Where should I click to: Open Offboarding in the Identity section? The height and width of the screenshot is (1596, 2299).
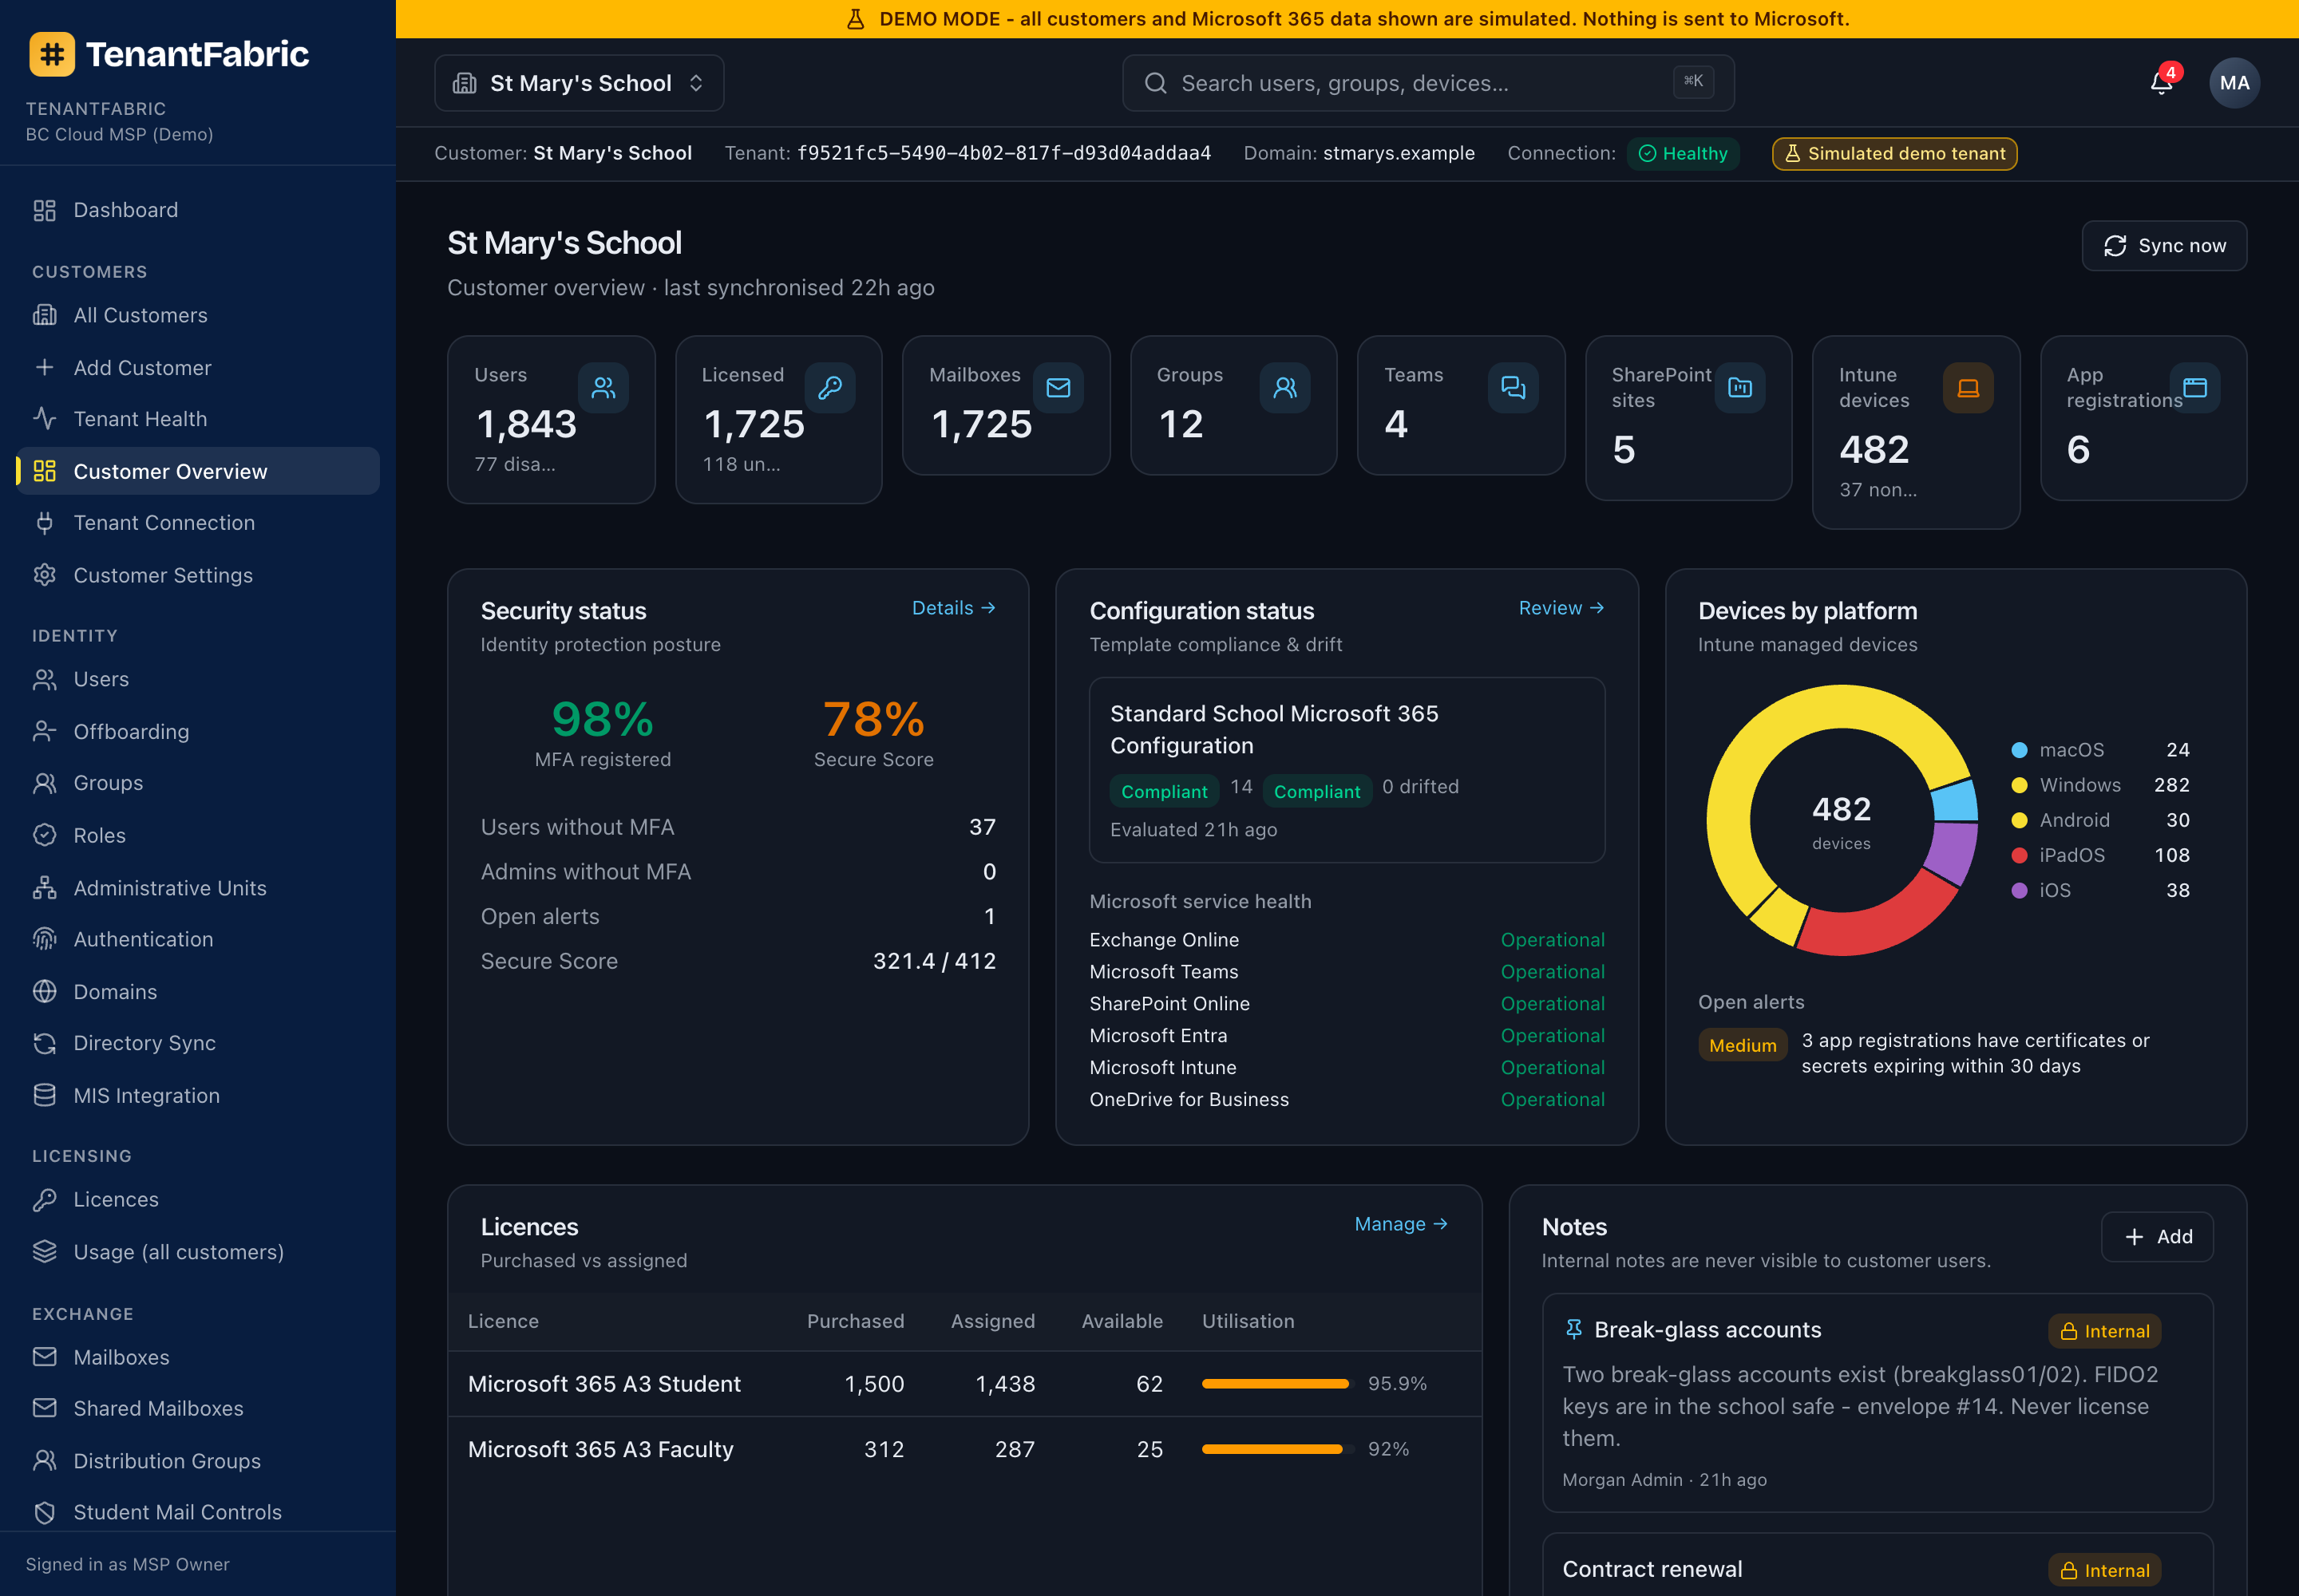[x=198, y=731]
